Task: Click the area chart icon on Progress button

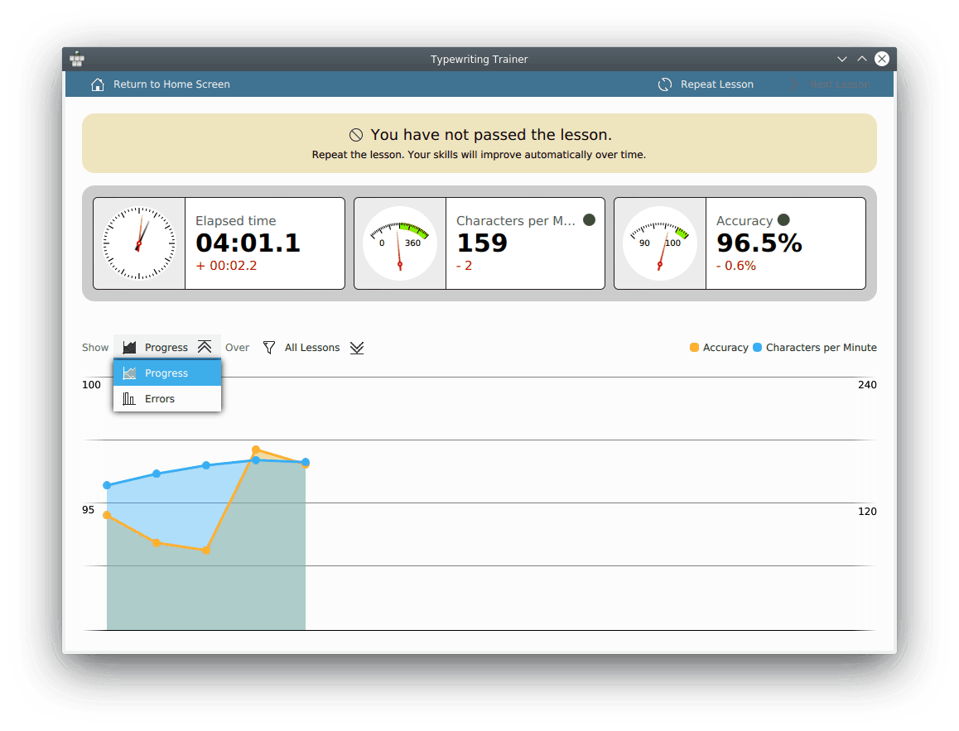Action: (x=129, y=347)
